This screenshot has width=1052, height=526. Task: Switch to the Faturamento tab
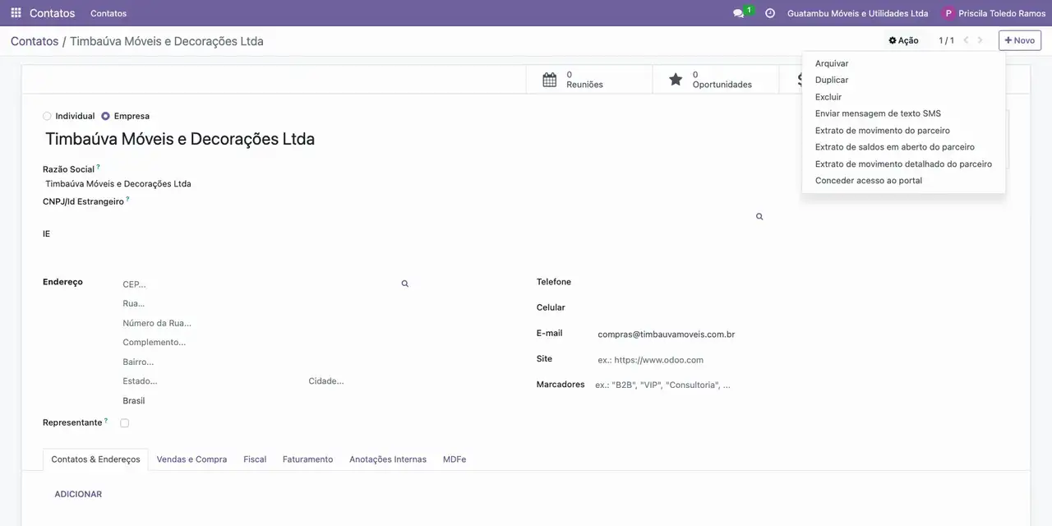307,459
